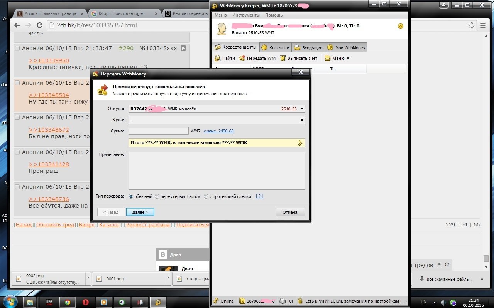The image size is (494, 308).
Task: Open the Windows Start menu
Action: point(11,301)
